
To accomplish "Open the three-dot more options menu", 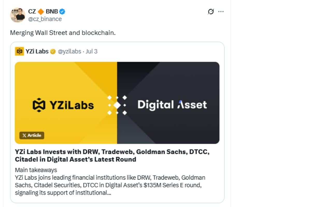I will [221, 12].
